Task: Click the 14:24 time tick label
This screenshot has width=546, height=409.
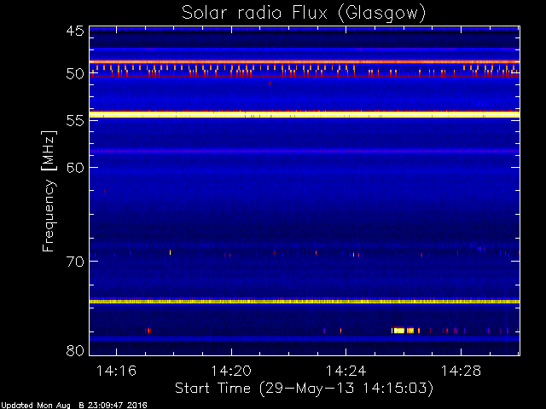Action: pos(346,371)
